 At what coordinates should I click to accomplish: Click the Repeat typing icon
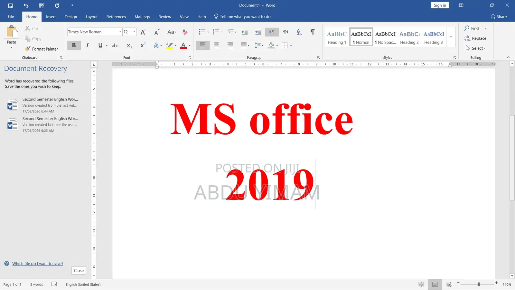[57, 5]
